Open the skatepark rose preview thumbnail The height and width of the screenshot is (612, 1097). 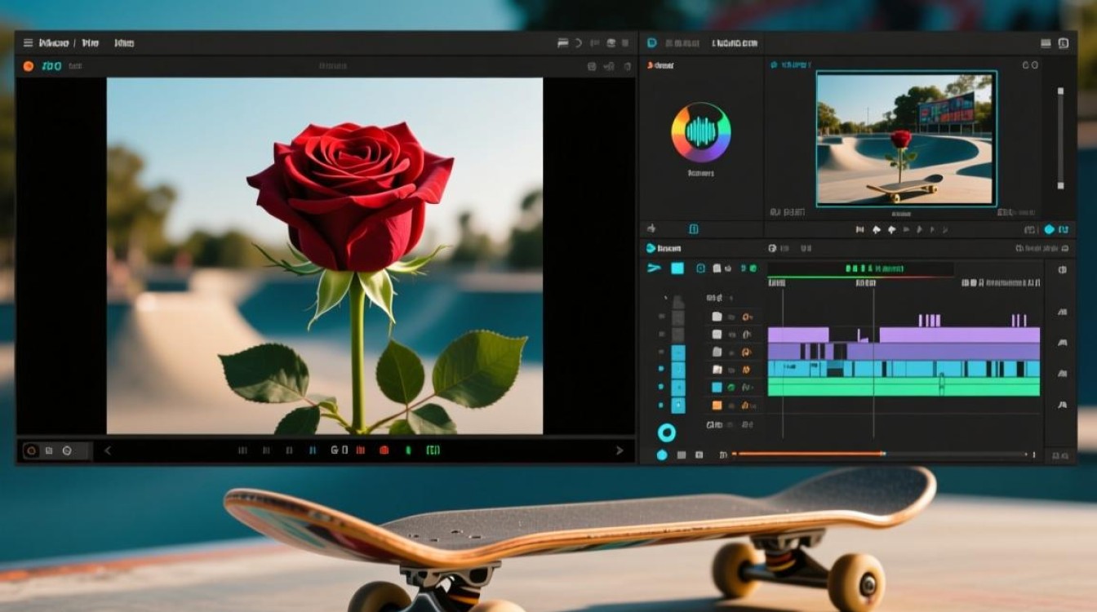(905, 138)
